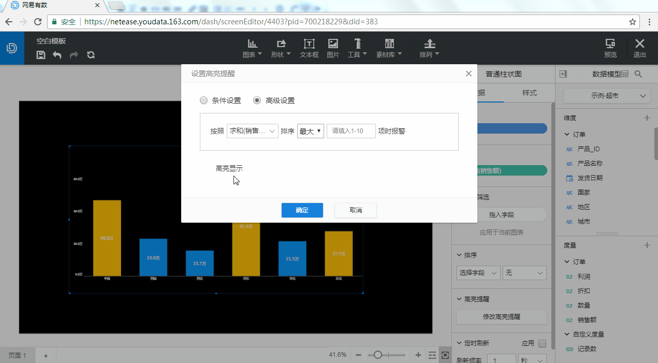Insert a 图片 image

click(333, 48)
